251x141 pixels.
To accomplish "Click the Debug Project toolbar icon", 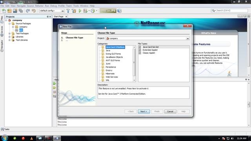I will pyautogui.click(x=85, y=11).
